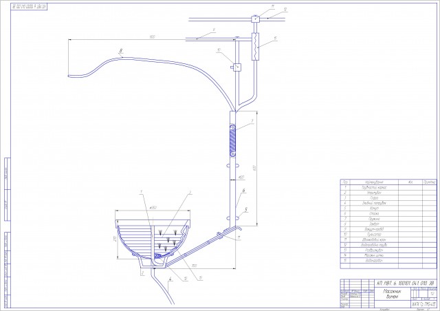Select callout number 8 on curved hose

[121, 51]
